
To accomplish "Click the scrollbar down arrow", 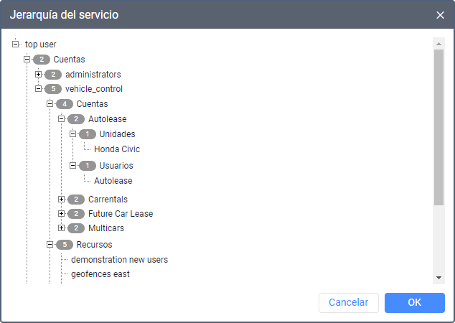I will 438,278.
